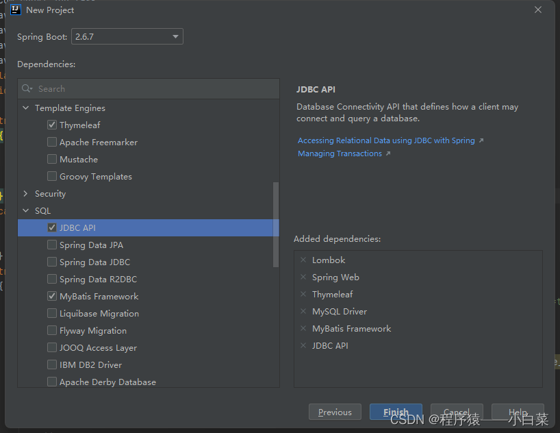
Task: Remove MyBatis Framework from added dependencies
Action: 303,329
